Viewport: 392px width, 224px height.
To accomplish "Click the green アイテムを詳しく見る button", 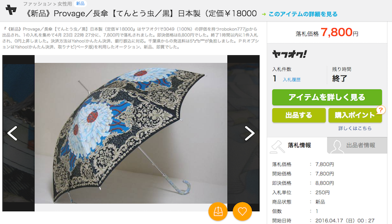I will [x=327, y=97].
